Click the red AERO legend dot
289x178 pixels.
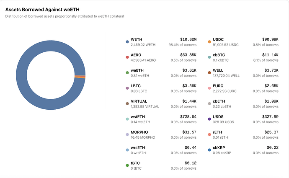point(127,57)
